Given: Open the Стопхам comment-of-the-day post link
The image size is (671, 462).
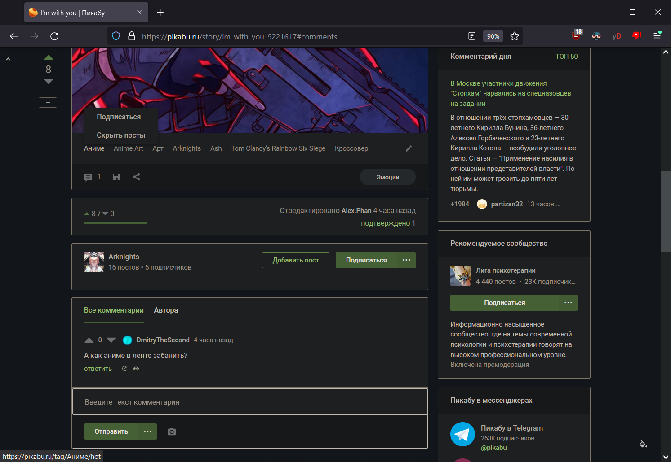Looking at the screenshot, I should [511, 93].
